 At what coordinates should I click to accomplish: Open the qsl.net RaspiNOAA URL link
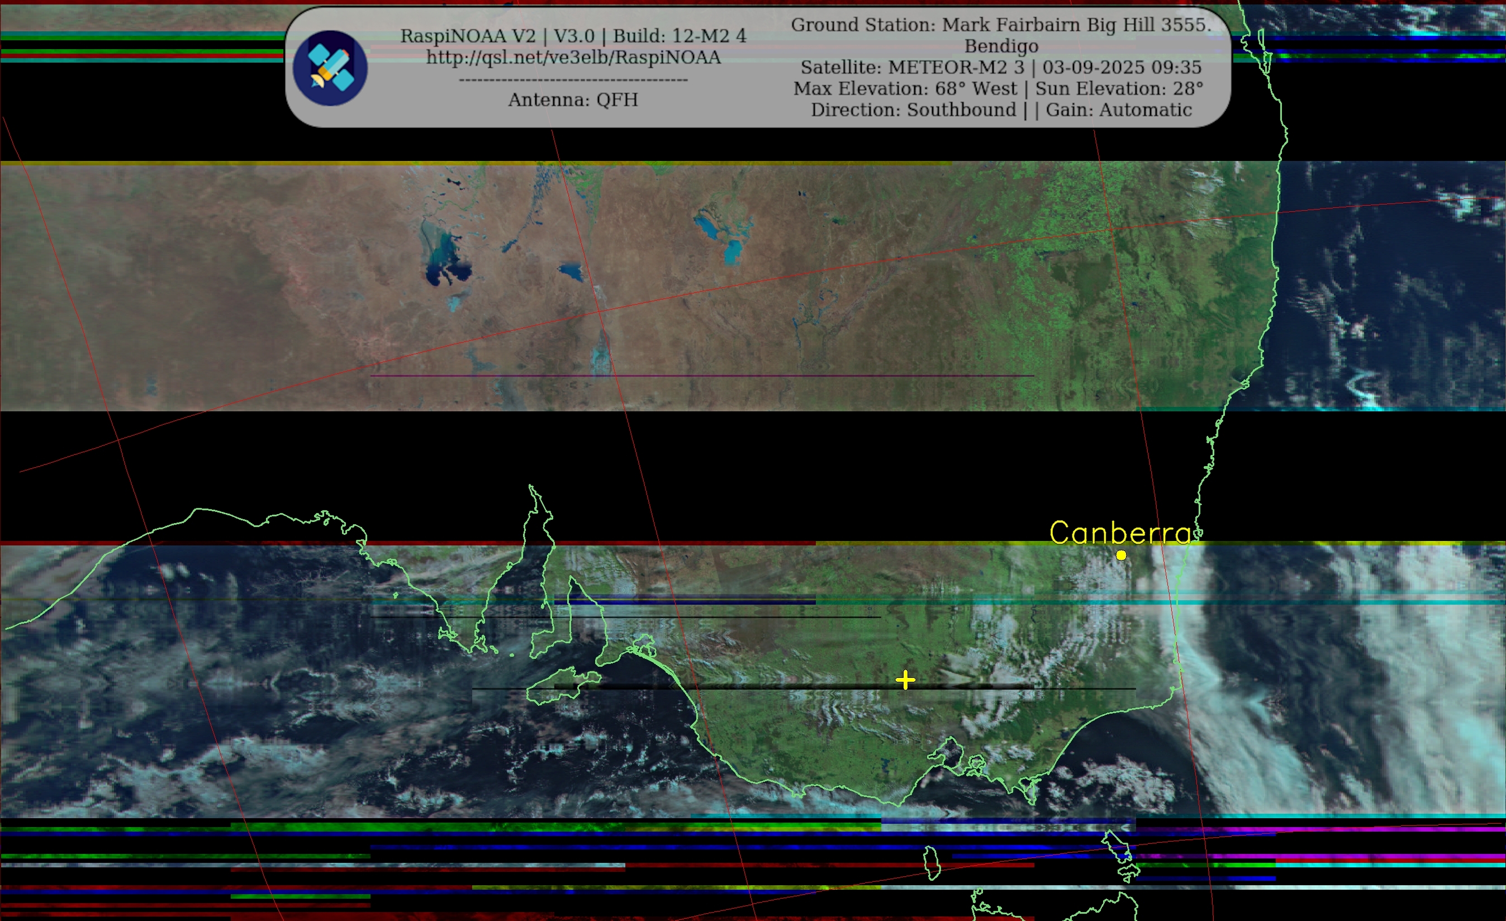[573, 58]
